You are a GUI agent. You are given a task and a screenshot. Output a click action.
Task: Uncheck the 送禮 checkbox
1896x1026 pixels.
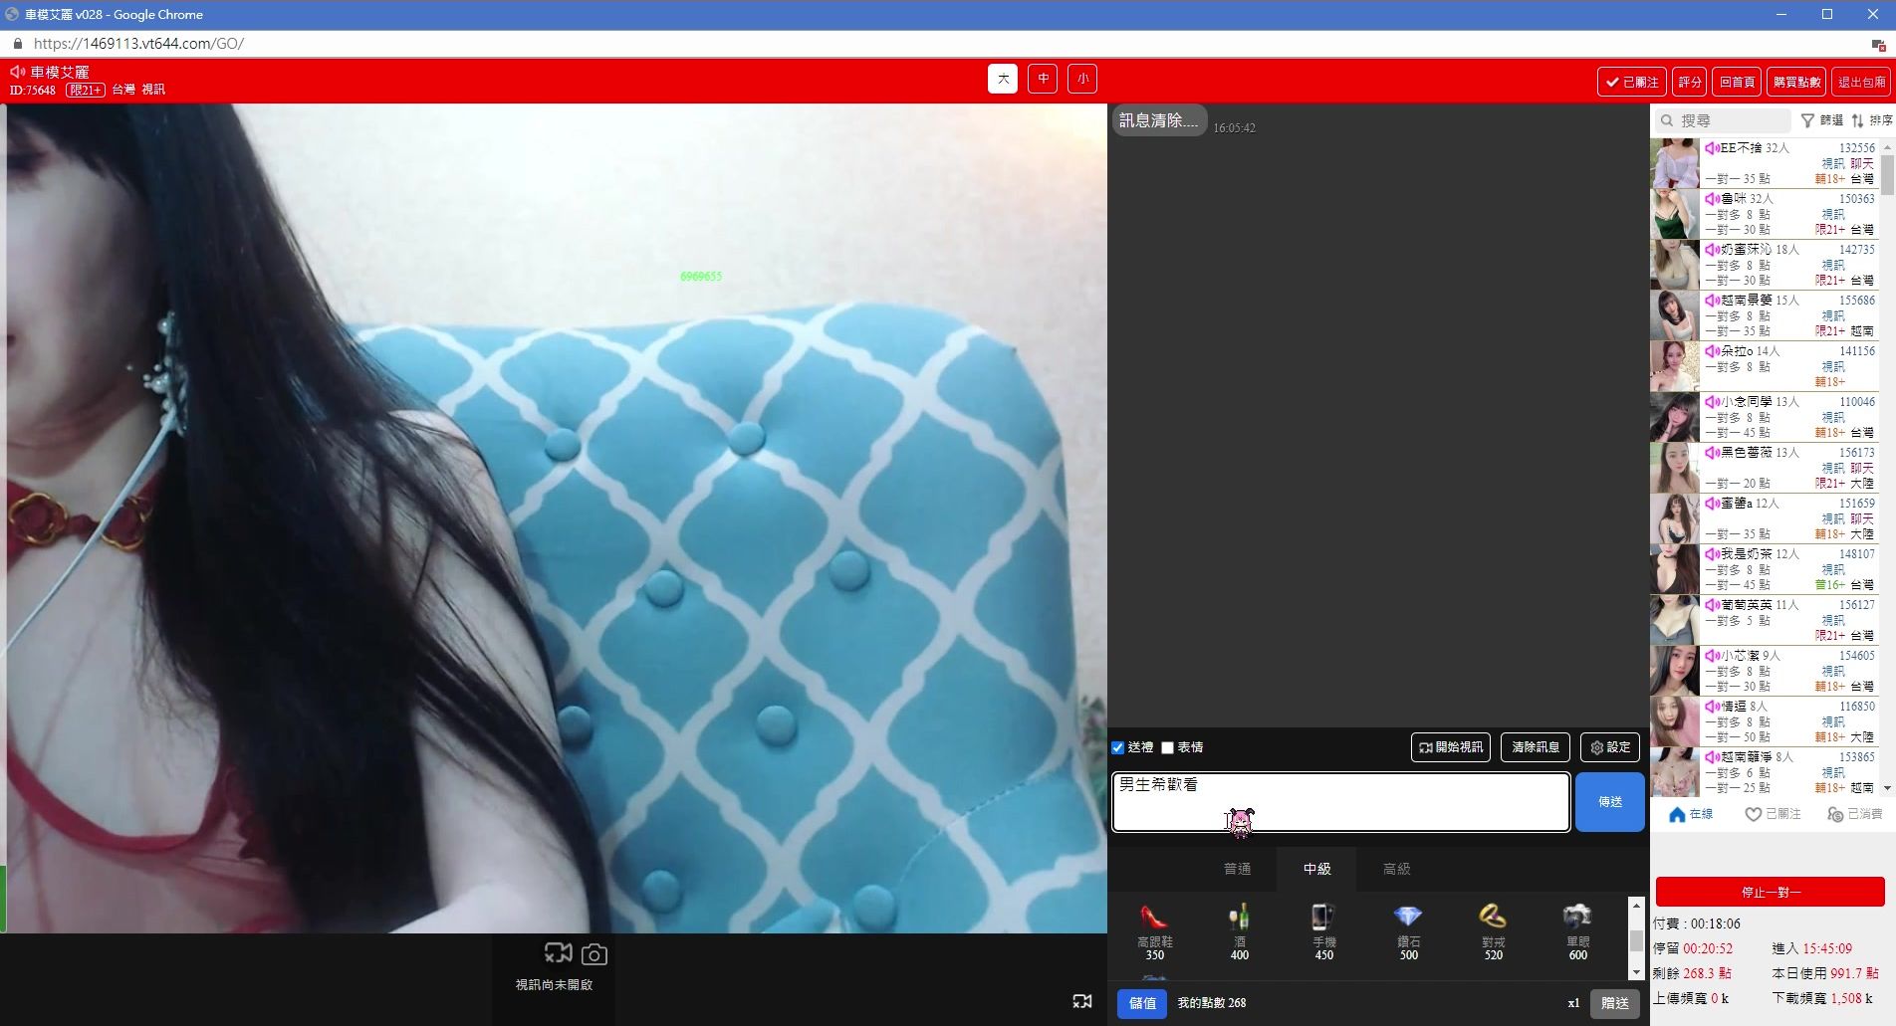click(1118, 747)
